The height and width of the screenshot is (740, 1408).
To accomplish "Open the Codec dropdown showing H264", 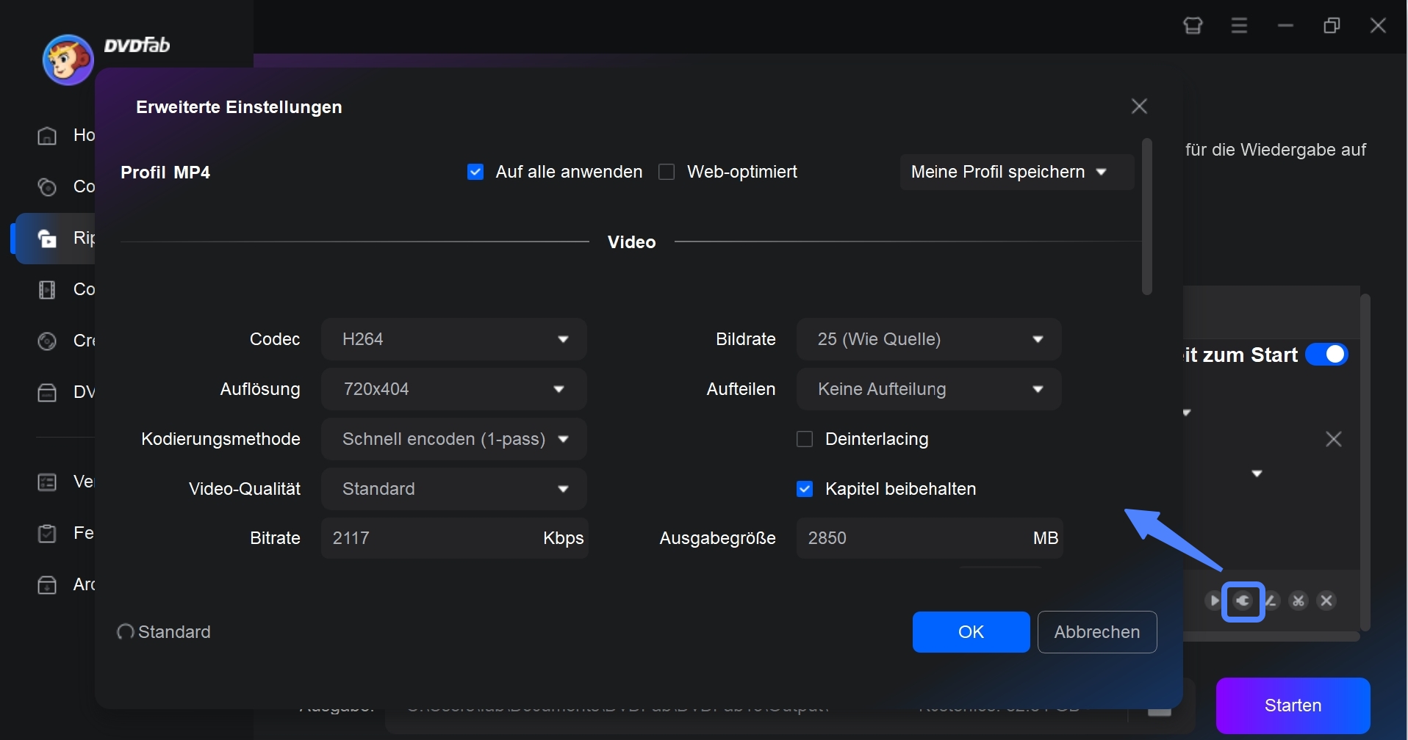I will [x=453, y=338].
